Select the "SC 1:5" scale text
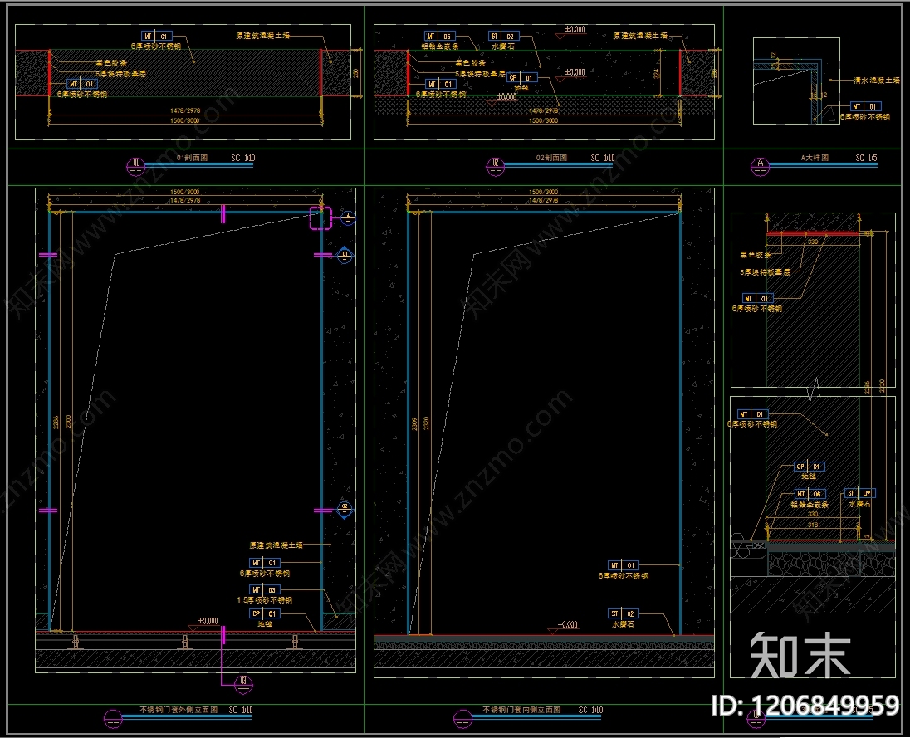910x738 pixels. [x=866, y=158]
